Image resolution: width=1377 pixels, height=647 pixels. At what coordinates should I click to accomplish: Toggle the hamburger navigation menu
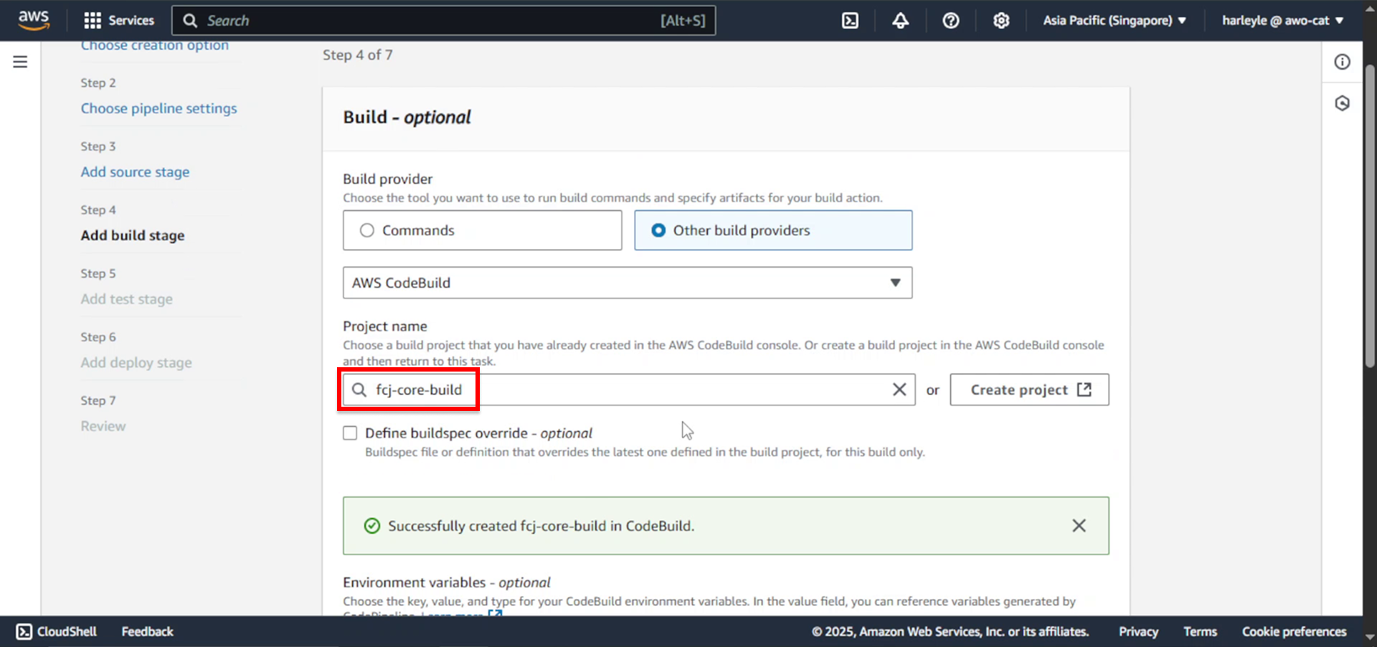coord(20,62)
